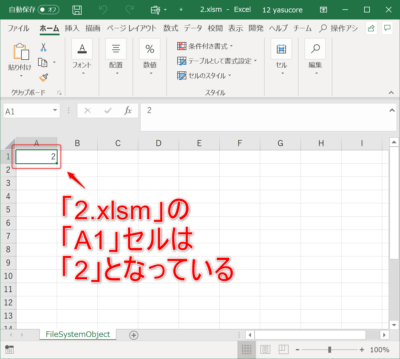Image resolution: width=400 pixels, height=359 pixels.
Task: Click the horizontal scrollbar right arrow
Action: 384,335
